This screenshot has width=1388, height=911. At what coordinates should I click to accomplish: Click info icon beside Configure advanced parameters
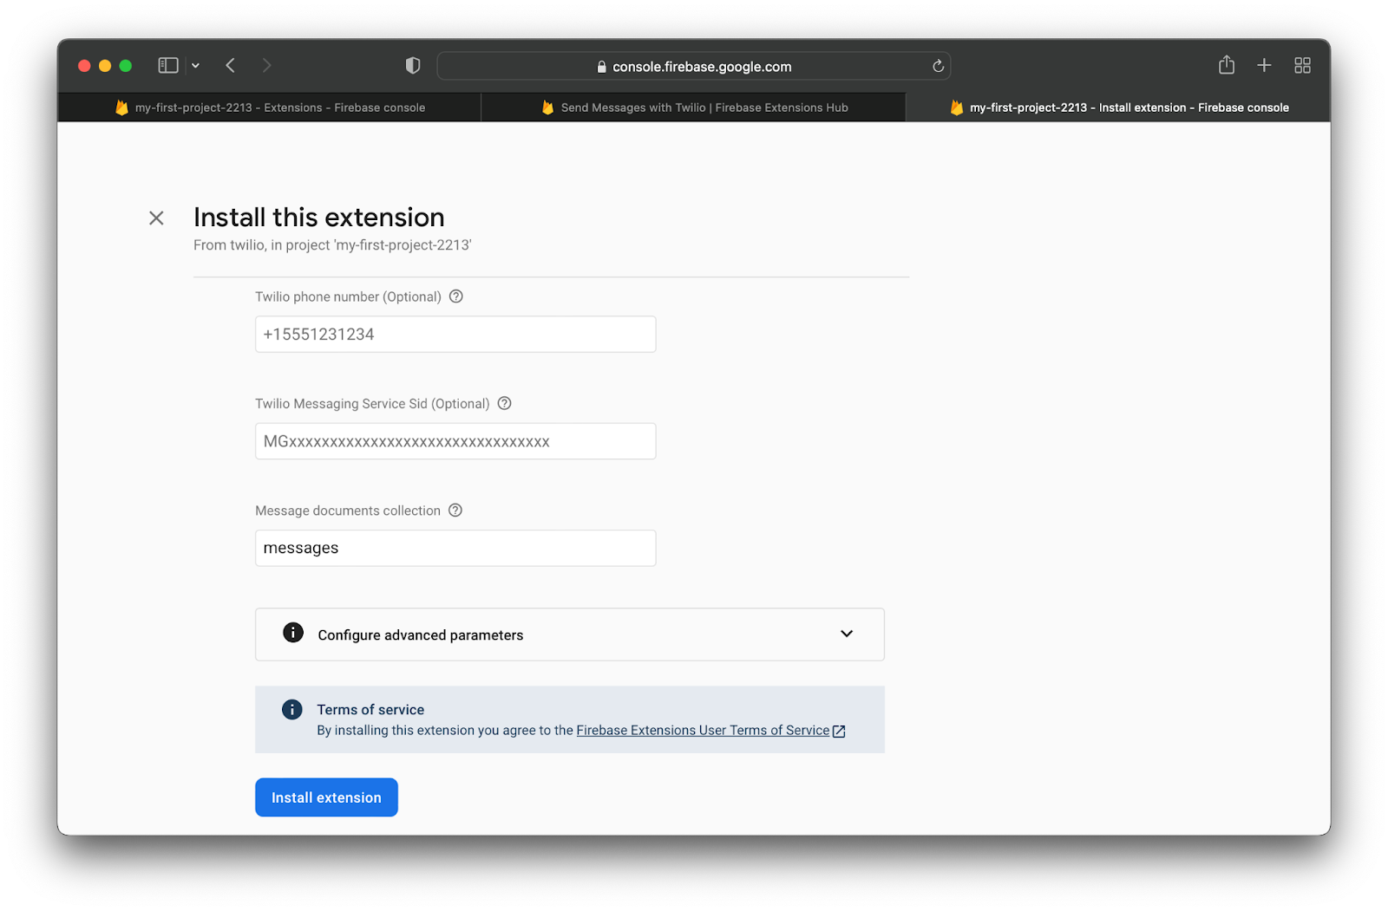click(x=293, y=632)
